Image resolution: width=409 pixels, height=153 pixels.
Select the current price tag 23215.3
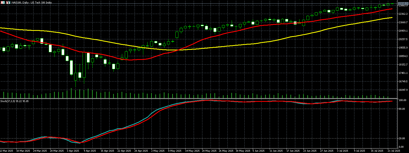pos(403,3)
